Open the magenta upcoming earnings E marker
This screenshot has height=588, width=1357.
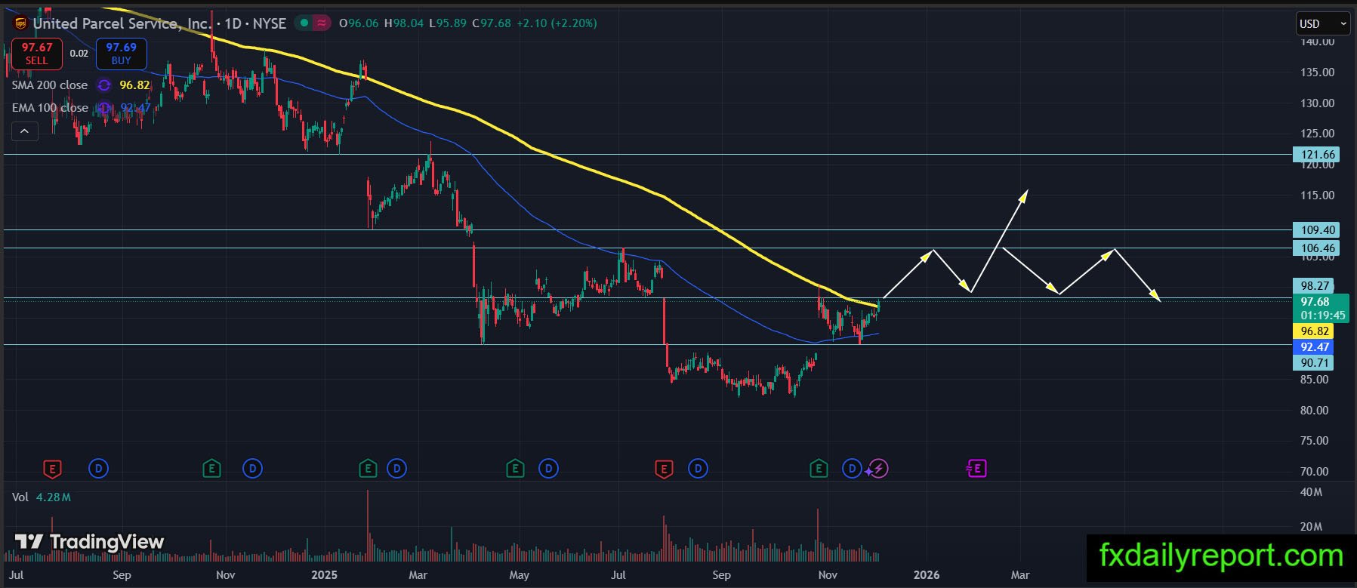point(976,469)
